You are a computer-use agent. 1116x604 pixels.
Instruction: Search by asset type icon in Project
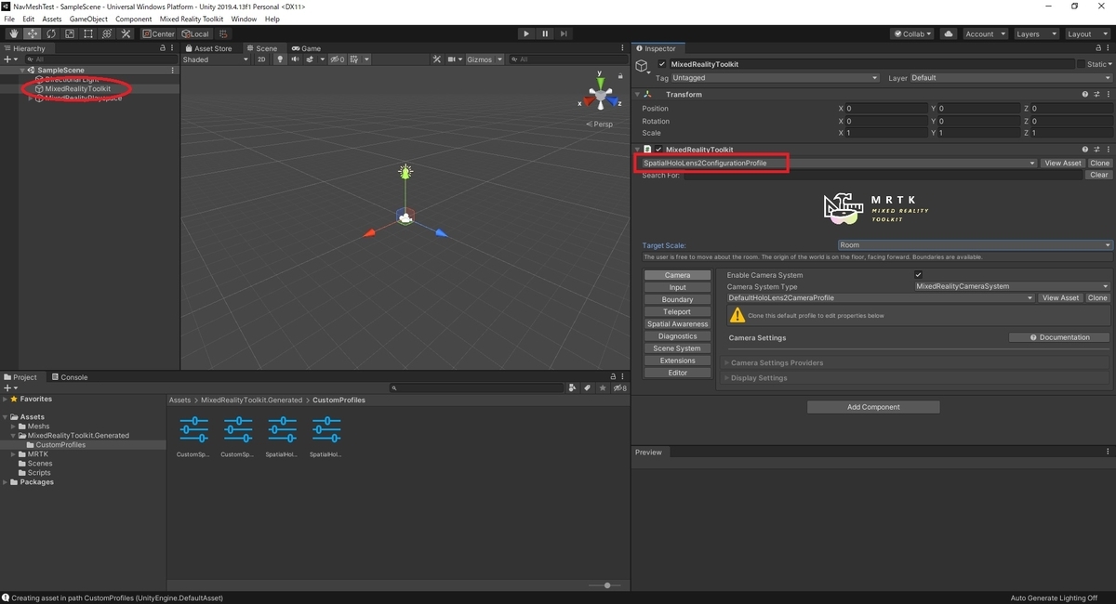573,388
